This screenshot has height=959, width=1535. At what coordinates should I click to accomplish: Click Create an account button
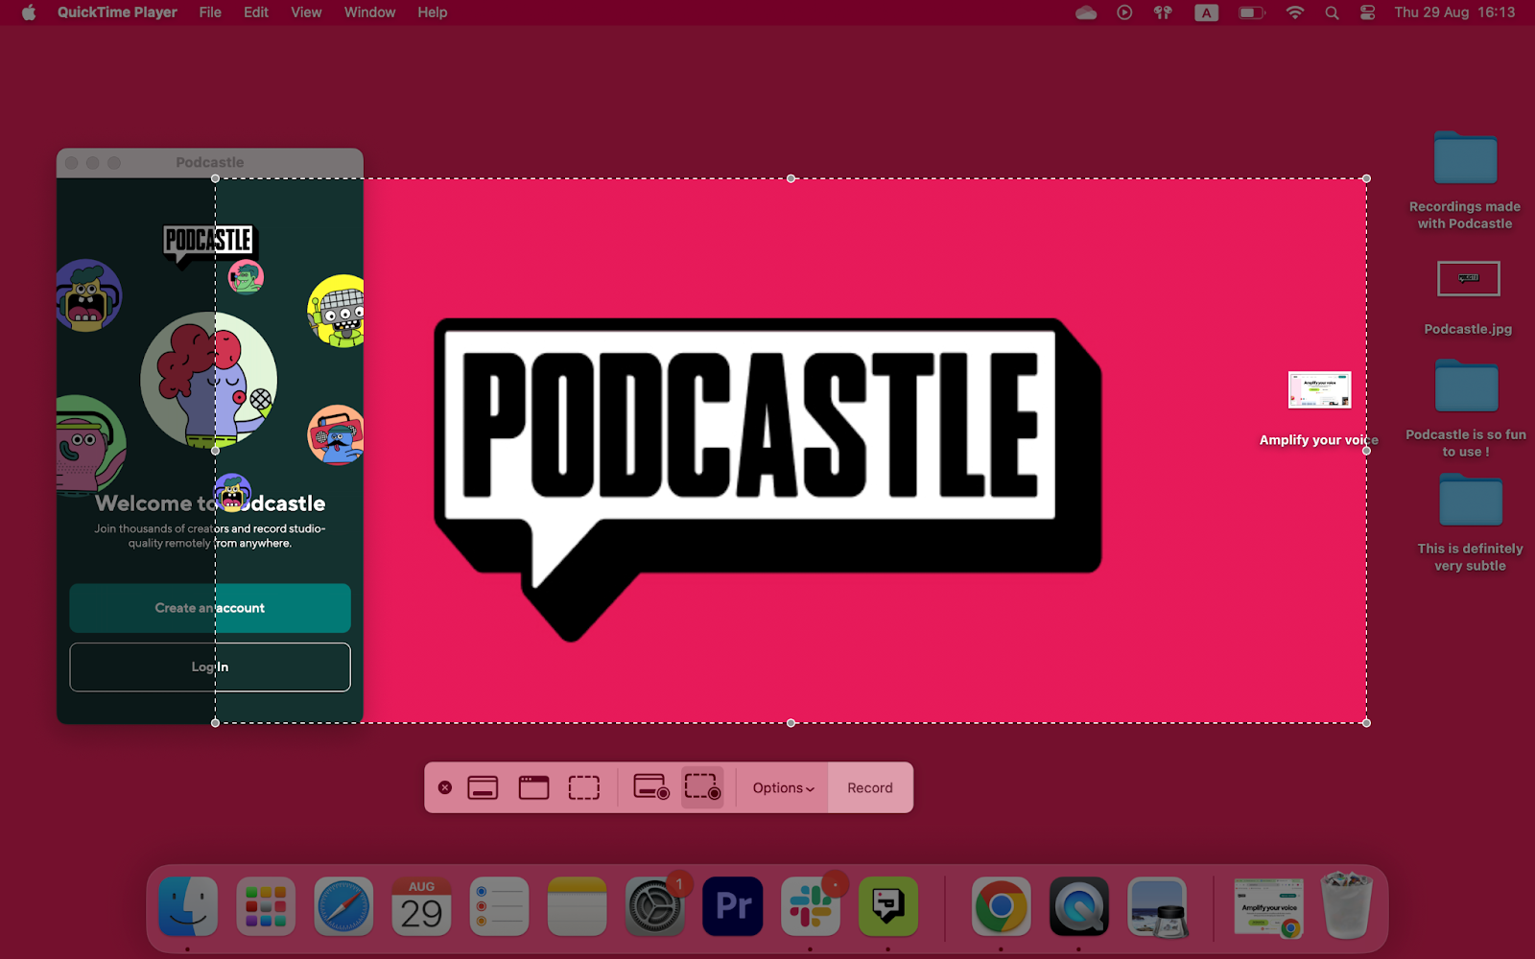[210, 608]
